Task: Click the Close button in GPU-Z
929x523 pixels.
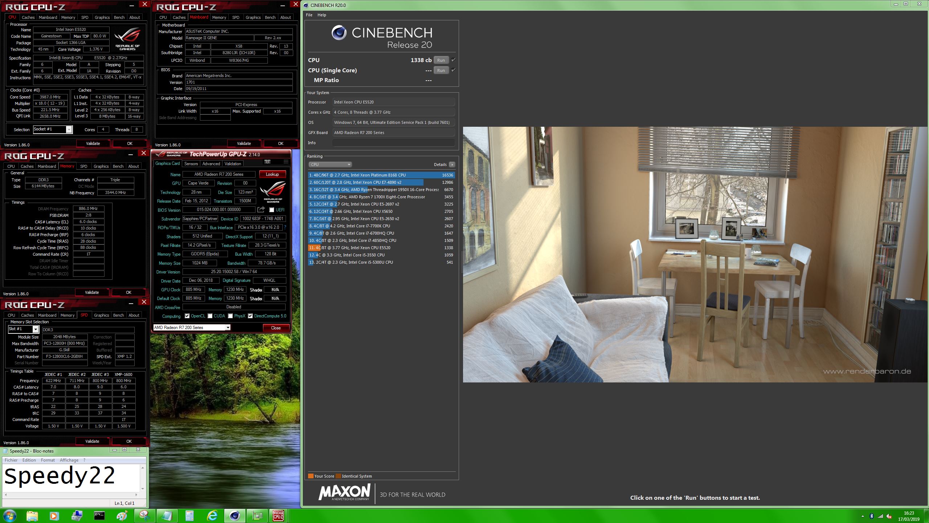Action: click(276, 328)
